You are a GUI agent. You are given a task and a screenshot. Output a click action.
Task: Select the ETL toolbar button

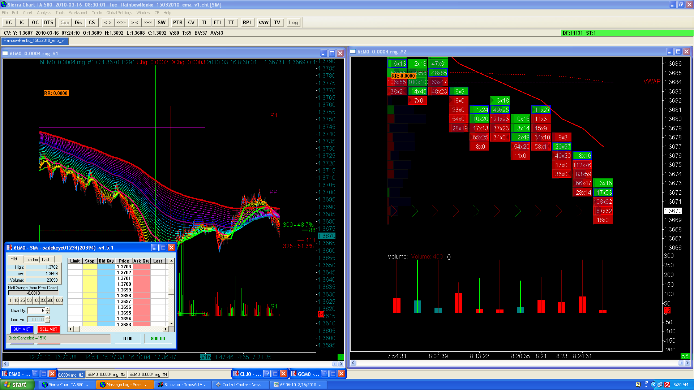(218, 22)
